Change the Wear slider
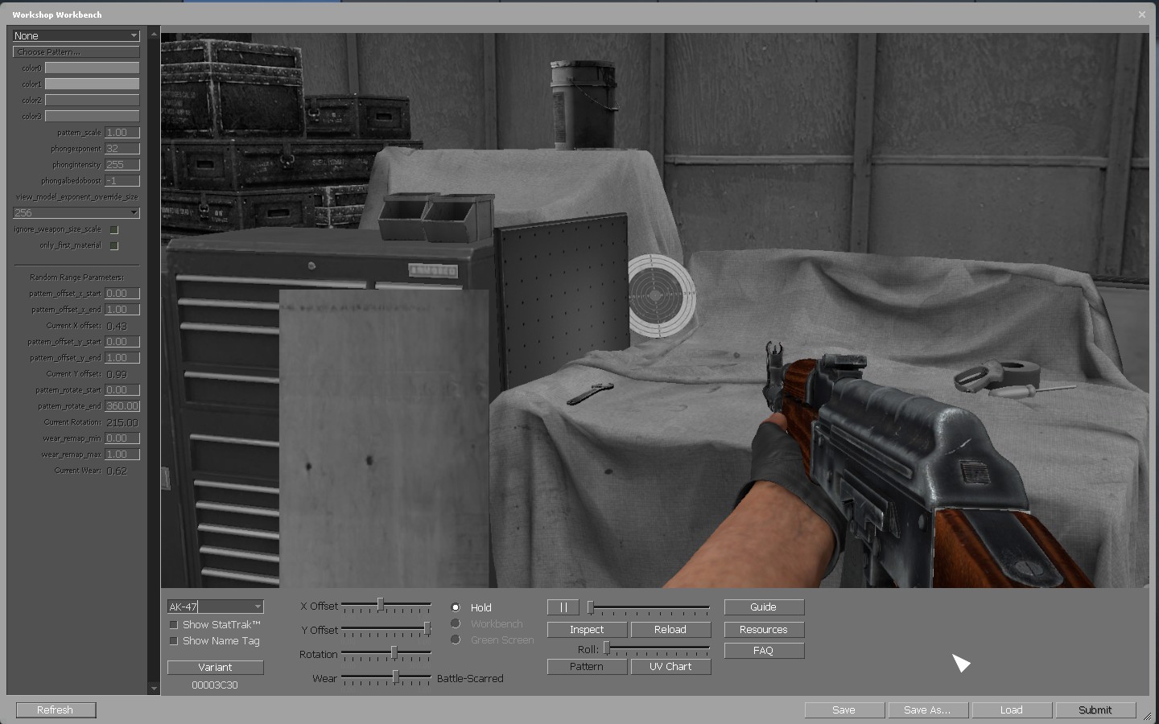The width and height of the screenshot is (1159, 724). [x=386, y=677]
